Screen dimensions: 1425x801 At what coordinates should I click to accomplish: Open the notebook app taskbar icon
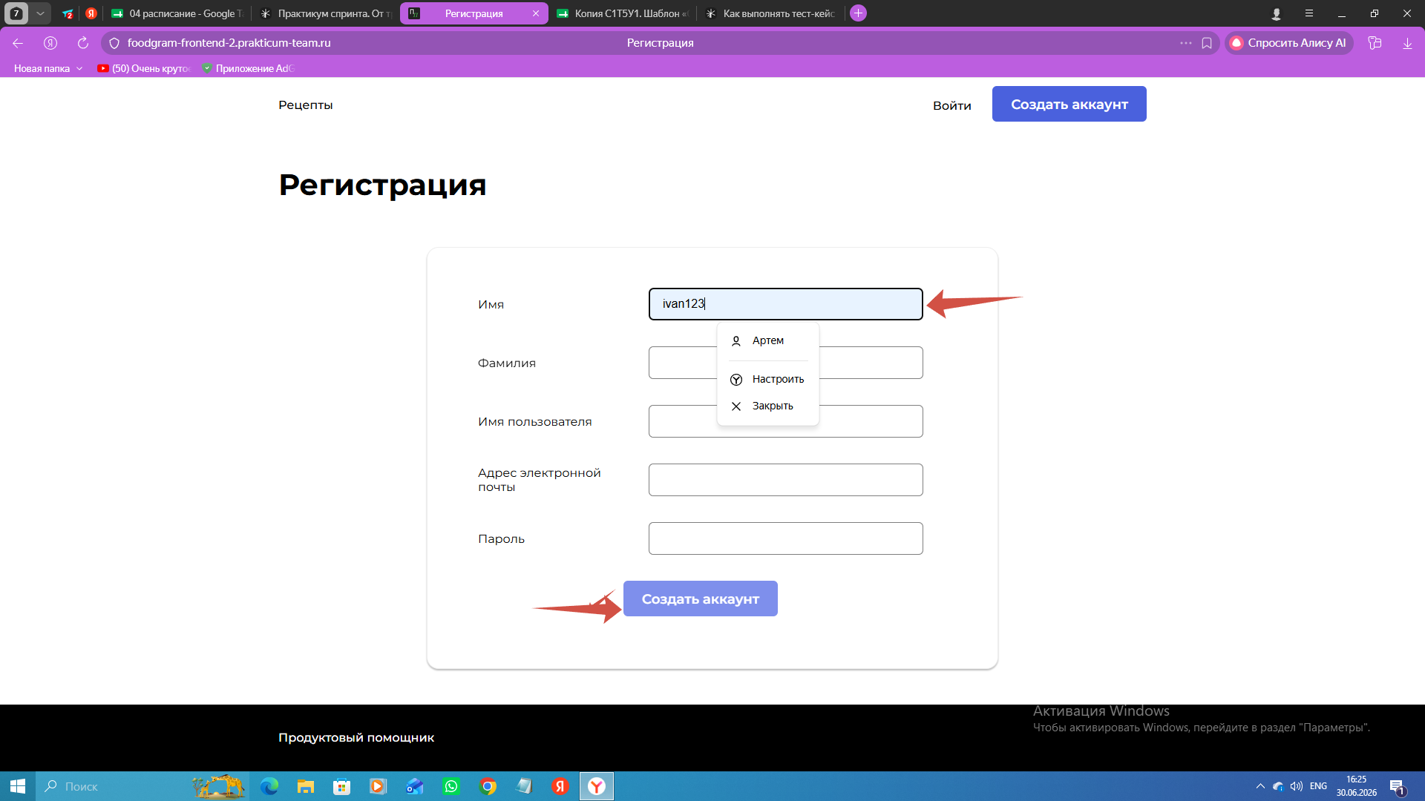coord(524,786)
